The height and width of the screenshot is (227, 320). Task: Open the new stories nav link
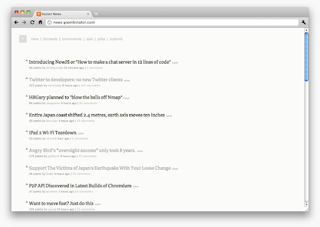(35, 39)
